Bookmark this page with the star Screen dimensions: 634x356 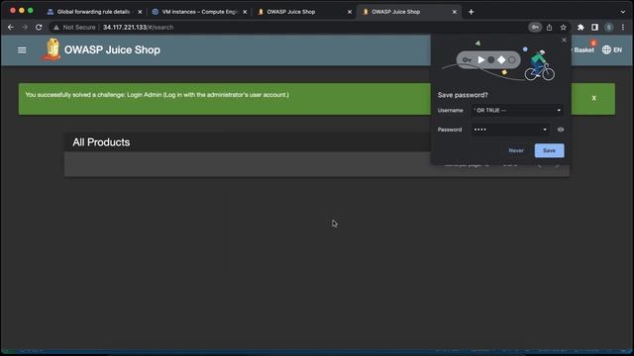pyautogui.click(x=564, y=27)
